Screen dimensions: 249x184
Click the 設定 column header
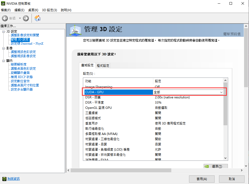click(x=188, y=81)
